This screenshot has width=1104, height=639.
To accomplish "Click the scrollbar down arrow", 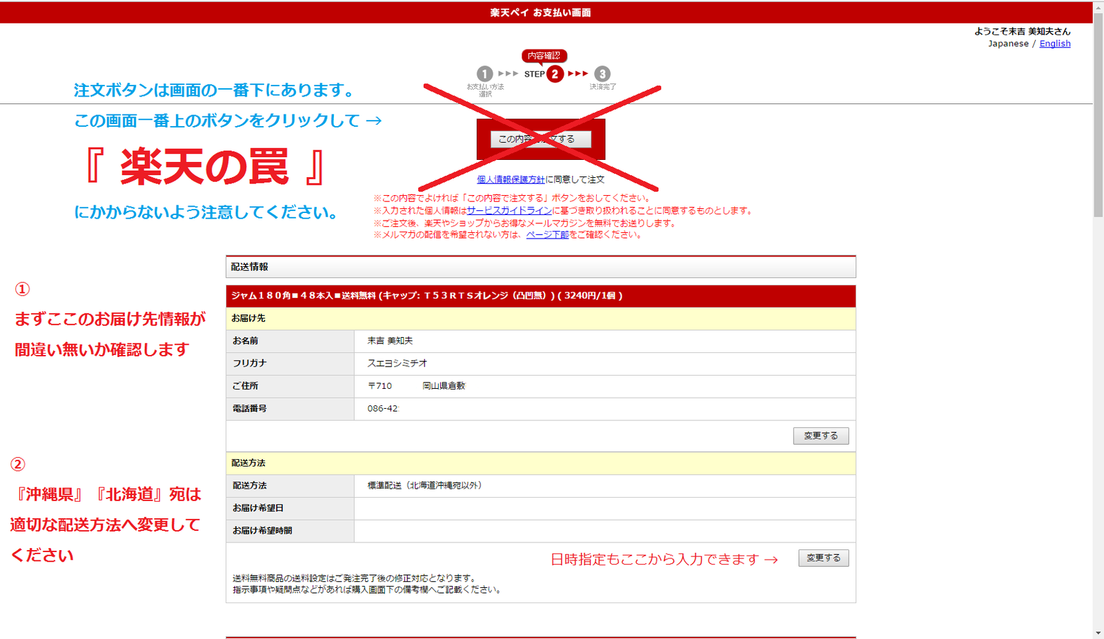I will click(x=1098, y=633).
